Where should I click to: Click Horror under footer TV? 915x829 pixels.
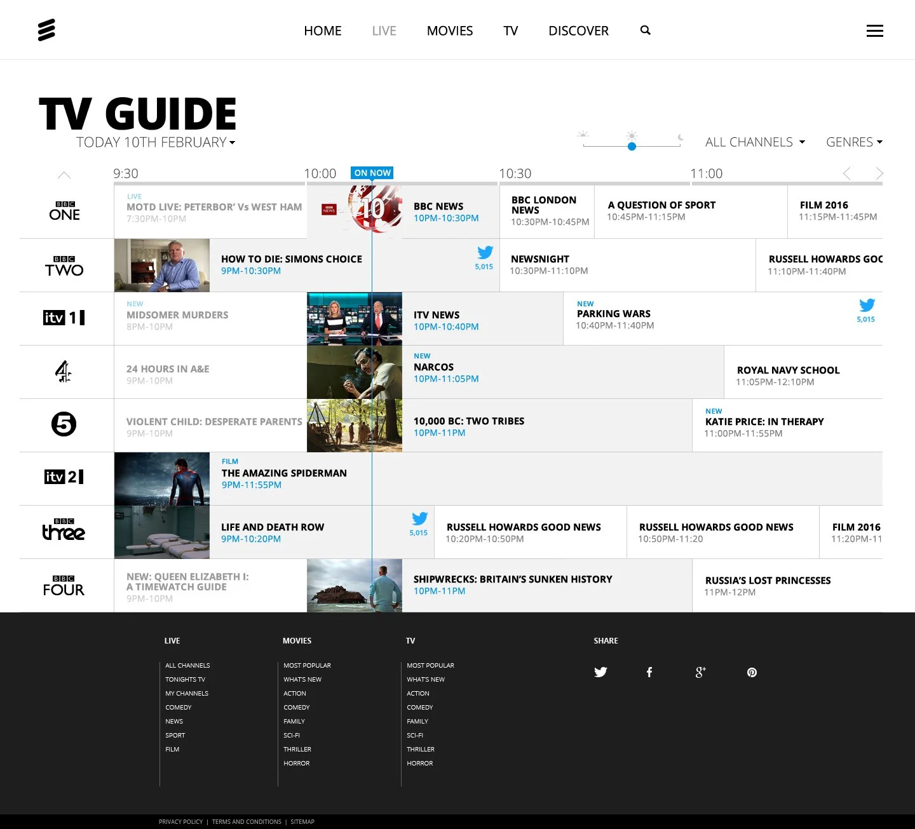tap(420, 763)
